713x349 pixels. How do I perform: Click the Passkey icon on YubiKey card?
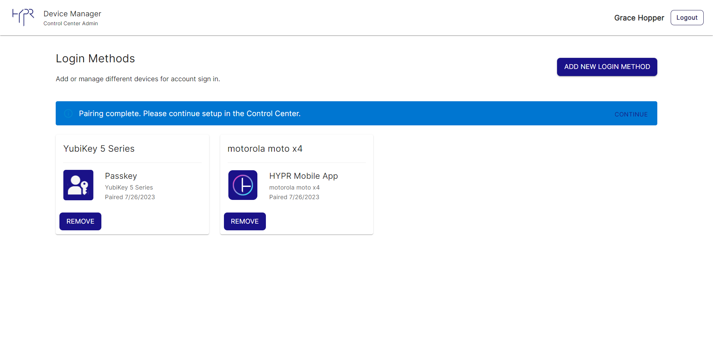[78, 185]
